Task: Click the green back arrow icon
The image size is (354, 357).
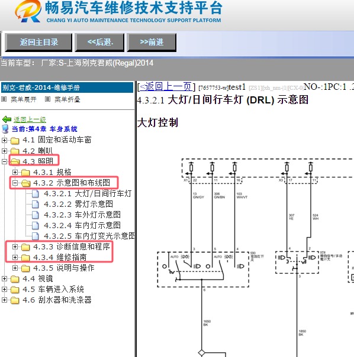Action: [x=7, y=119]
